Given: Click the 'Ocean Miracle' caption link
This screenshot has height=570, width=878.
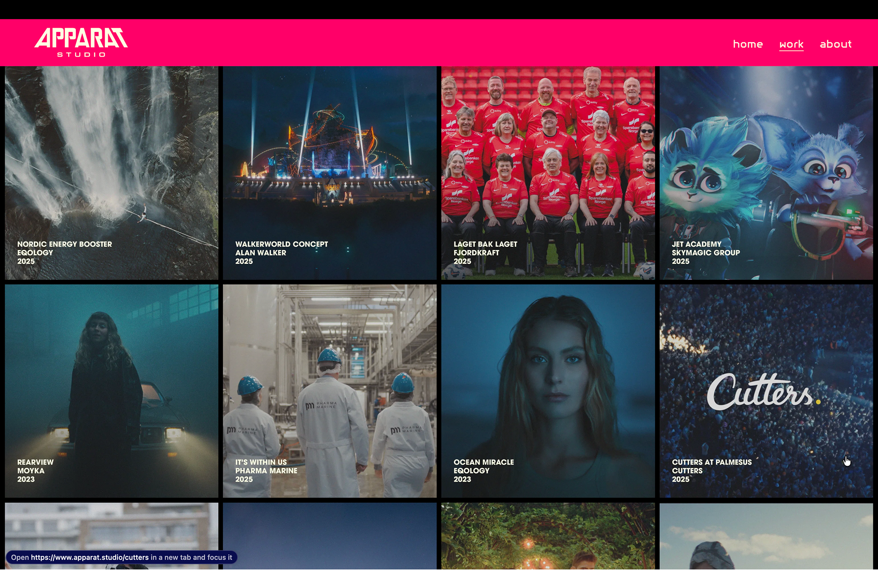Looking at the screenshot, I should pos(483,462).
